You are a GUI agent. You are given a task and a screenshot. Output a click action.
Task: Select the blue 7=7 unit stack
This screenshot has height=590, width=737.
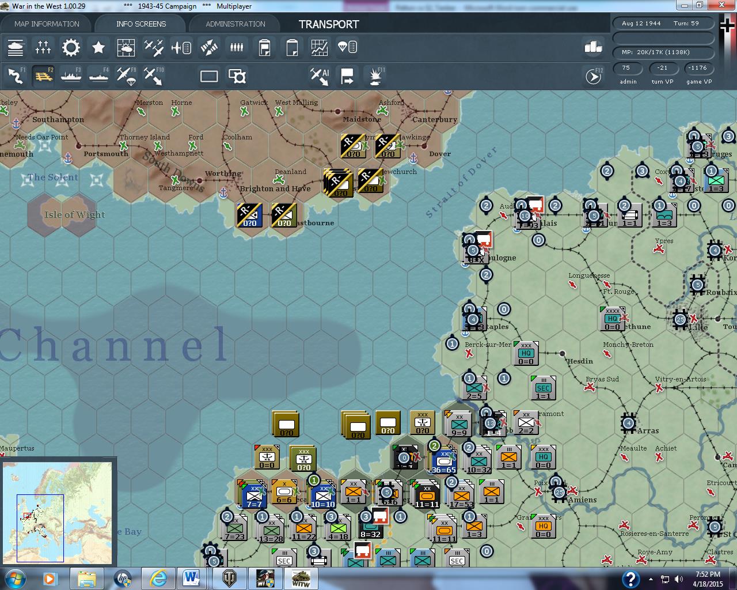(x=254, y=495)
